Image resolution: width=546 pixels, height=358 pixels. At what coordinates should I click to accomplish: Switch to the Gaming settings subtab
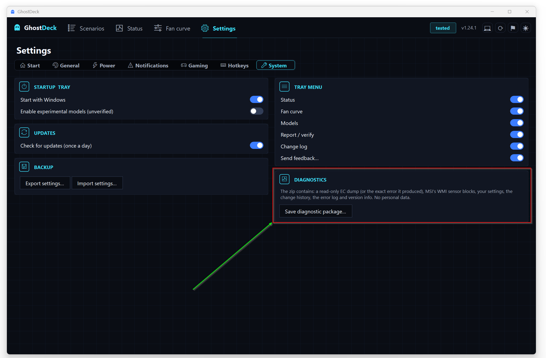pos(194,65)
